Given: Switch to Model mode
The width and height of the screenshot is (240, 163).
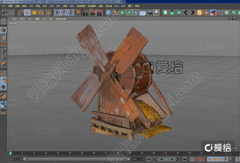Looking at the screenshot, I should 3,30.
